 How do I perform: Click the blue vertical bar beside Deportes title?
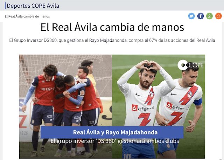click(x=5, y=6)
